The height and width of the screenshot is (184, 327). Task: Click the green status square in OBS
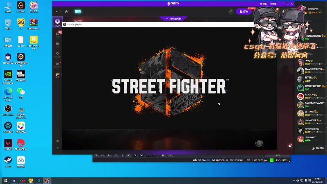tap(271, 160)
